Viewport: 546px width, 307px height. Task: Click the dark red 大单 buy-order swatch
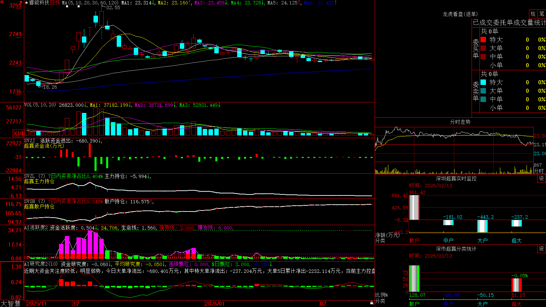[x=483, y=48]
